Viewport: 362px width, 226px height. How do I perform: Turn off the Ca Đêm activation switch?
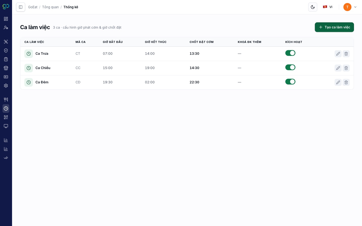tap(290, 82)
